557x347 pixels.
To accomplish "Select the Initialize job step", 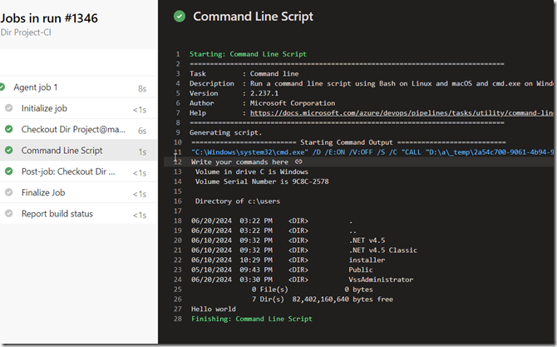I will pos(78,108).
